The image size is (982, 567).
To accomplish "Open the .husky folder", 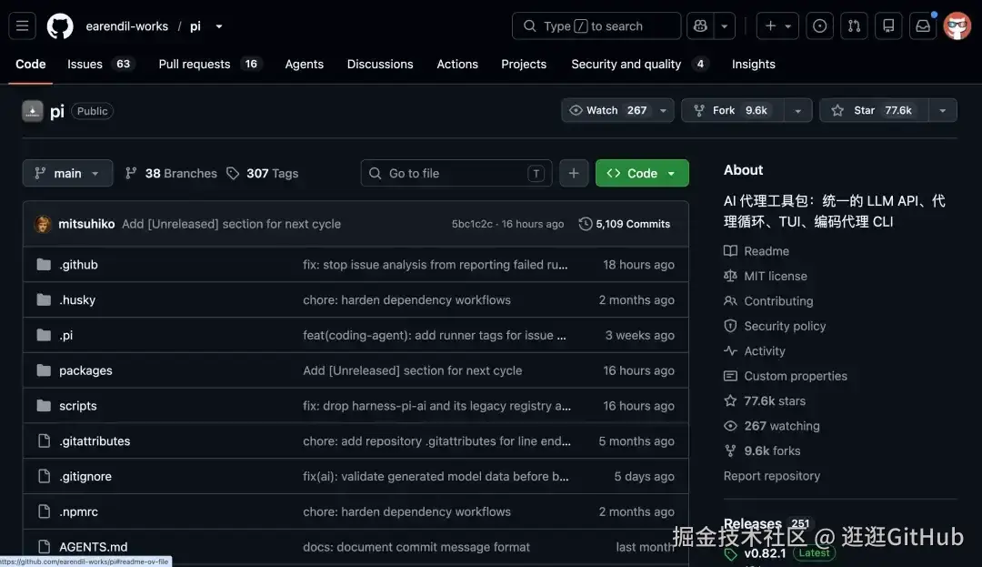I will (77, 299).
